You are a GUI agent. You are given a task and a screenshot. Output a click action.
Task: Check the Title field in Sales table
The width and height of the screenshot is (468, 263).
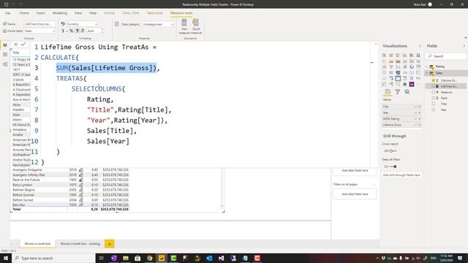(434, 104)
